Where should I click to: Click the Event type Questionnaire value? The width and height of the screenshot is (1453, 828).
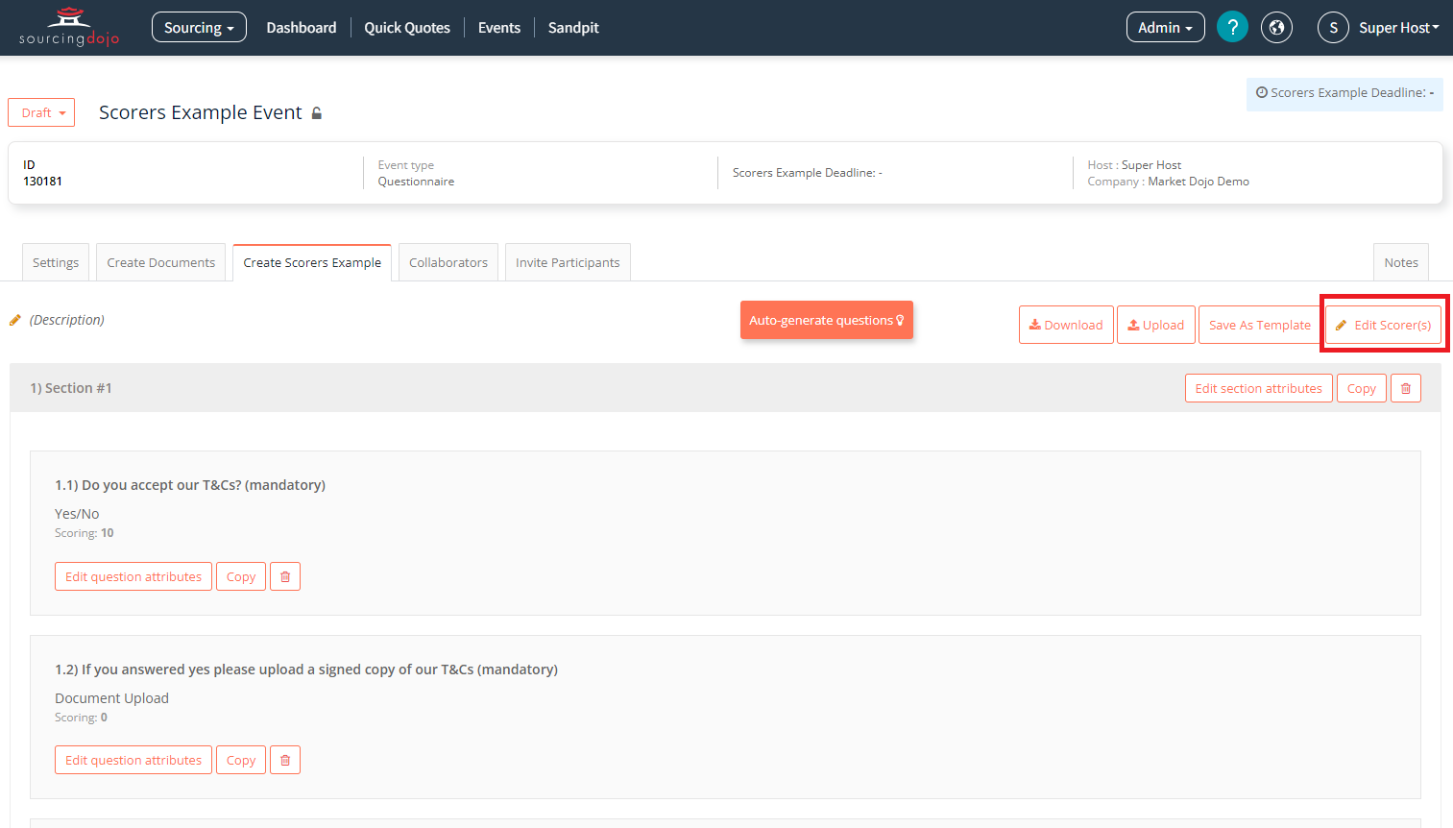tap(416, 182)
